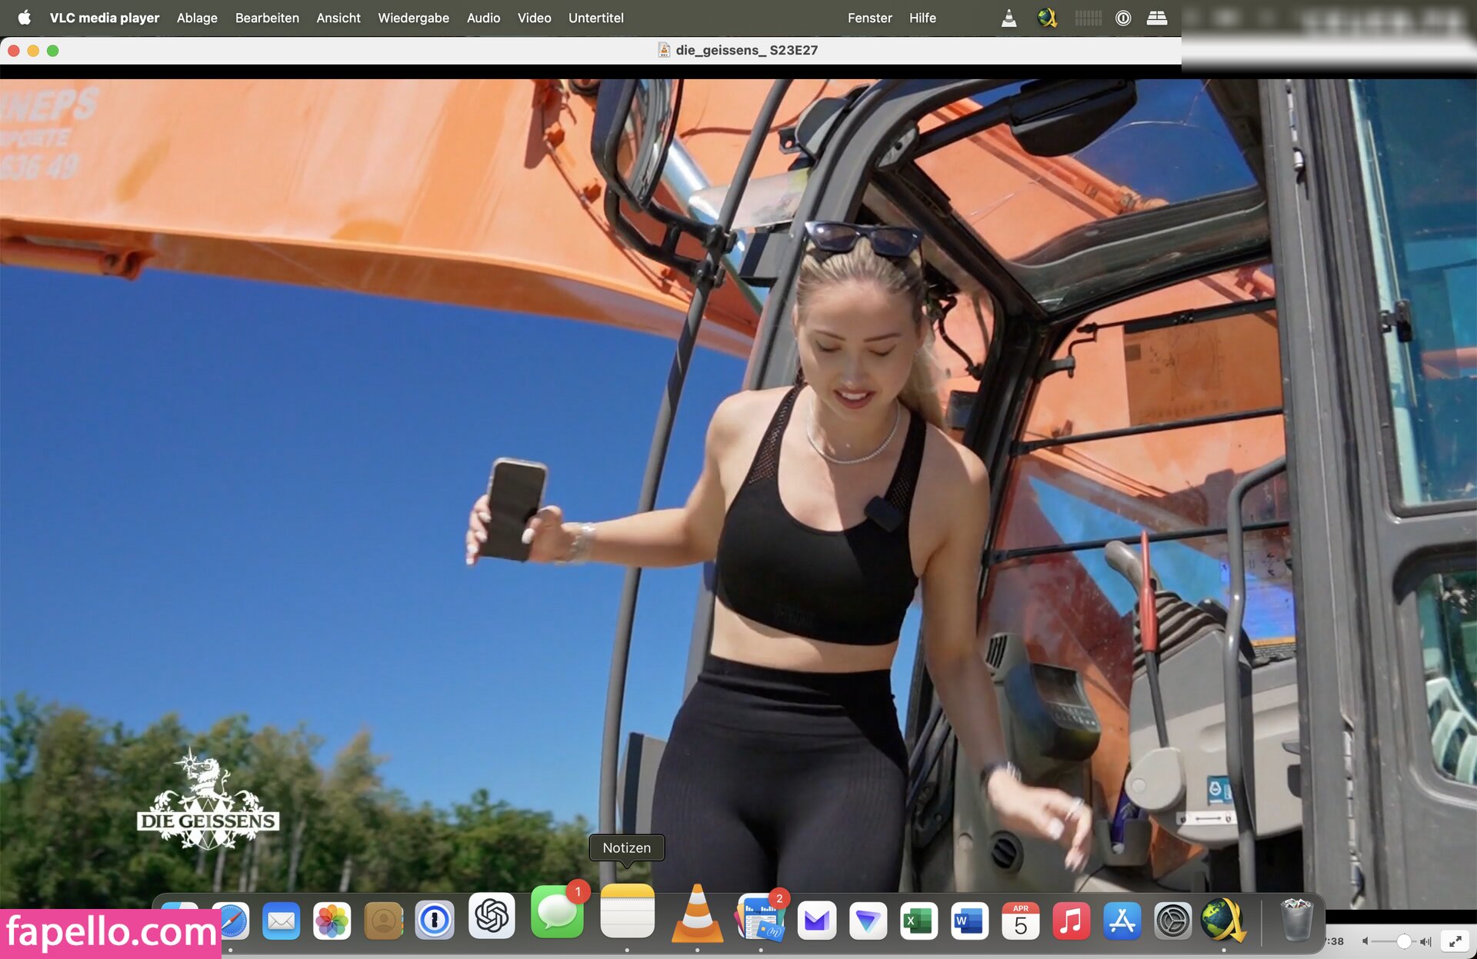Click die_geissens_S23E27 window title

tap(745, 50)
